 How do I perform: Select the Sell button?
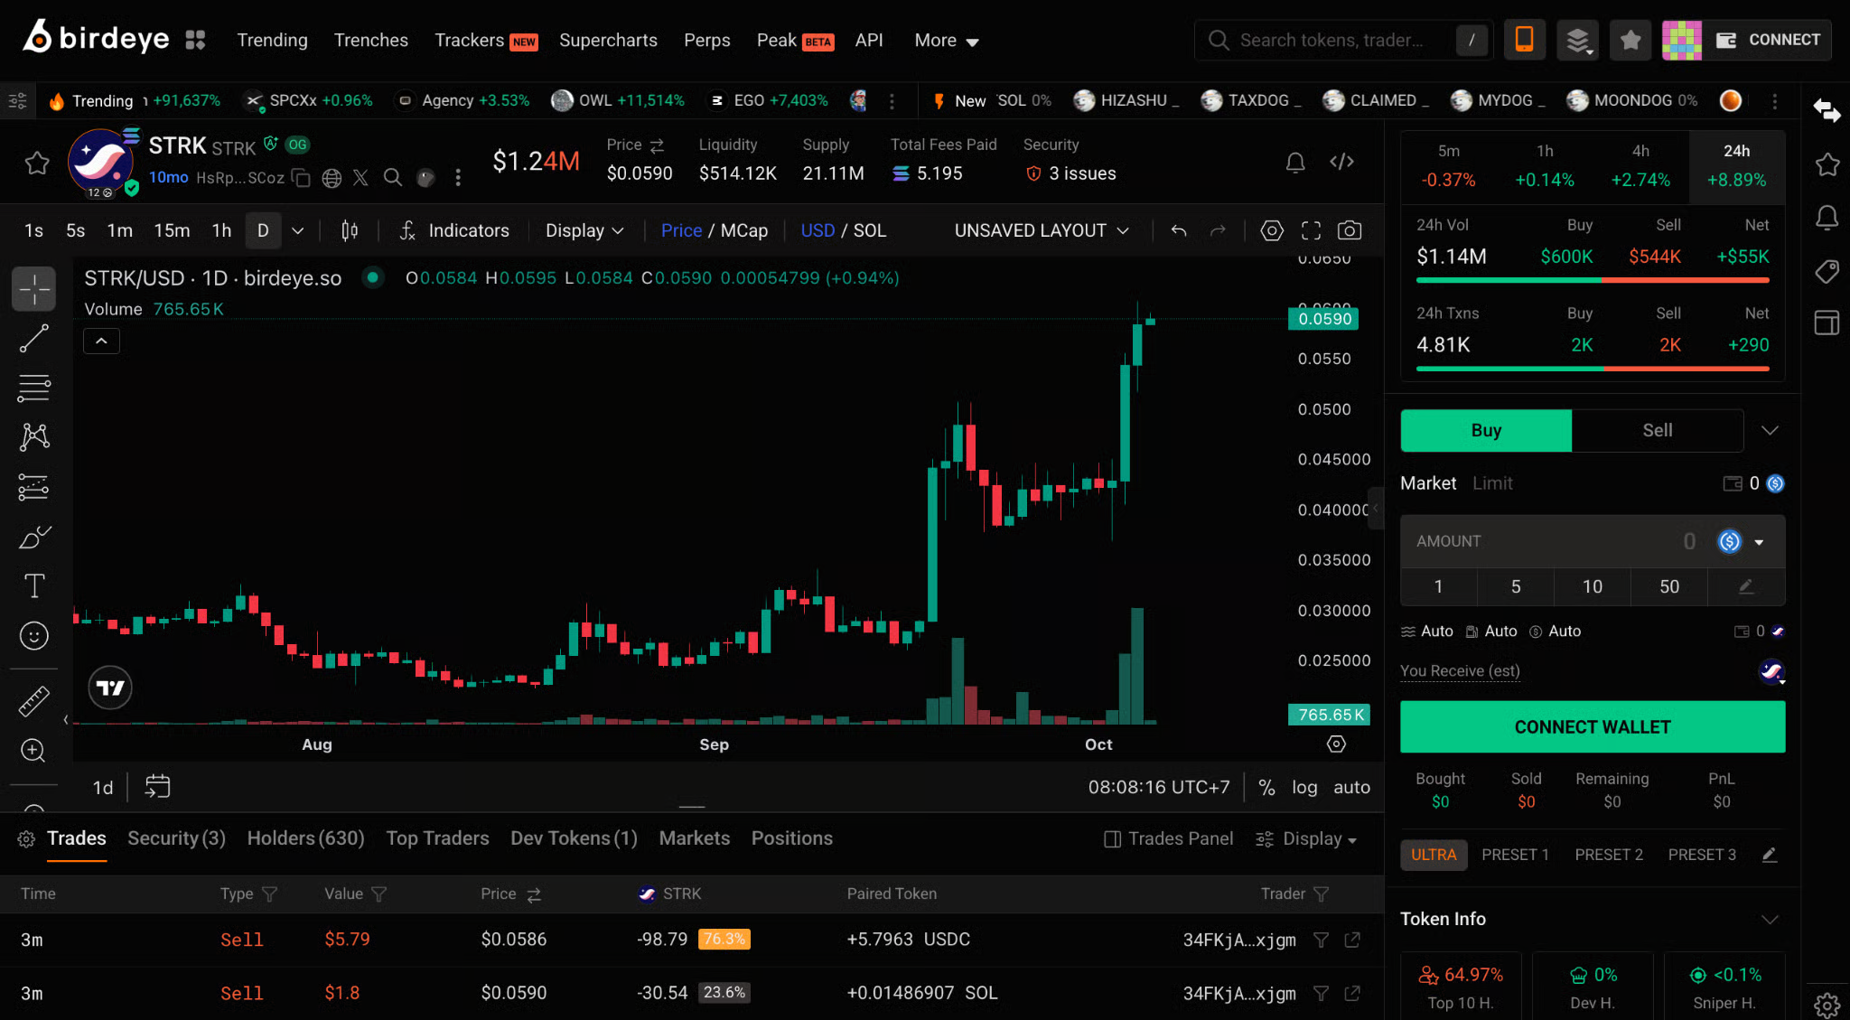point(1657,431)
